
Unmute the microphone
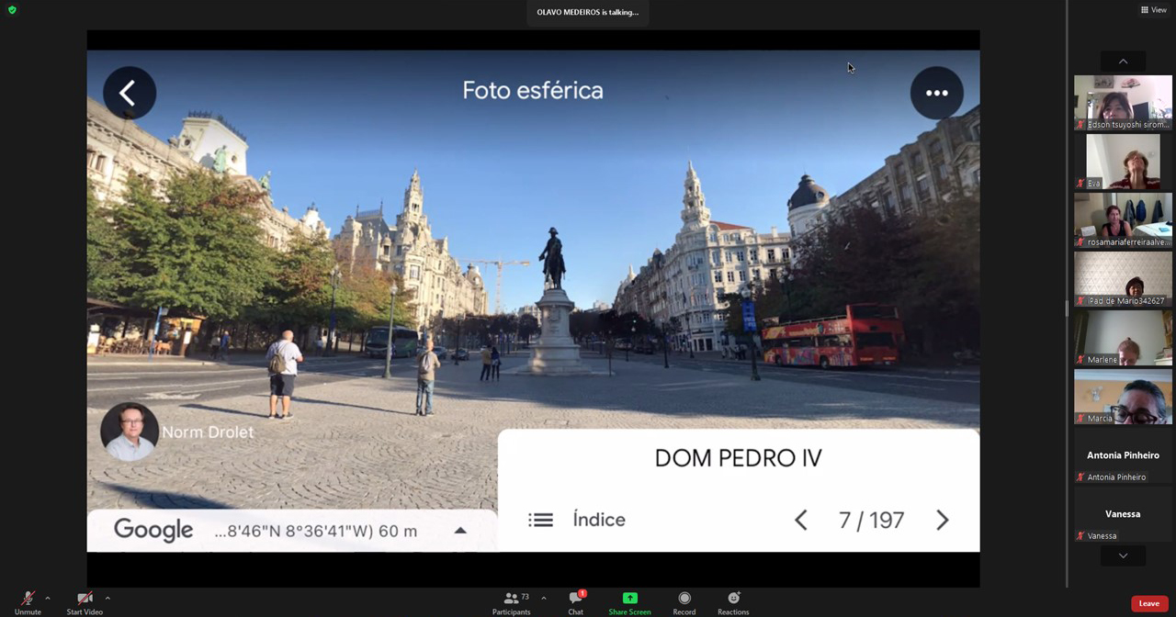28,602
